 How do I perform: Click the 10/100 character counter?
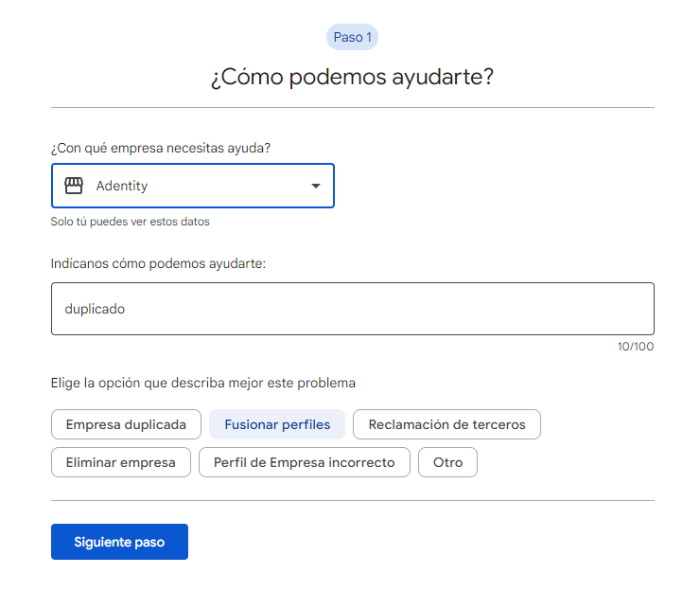(635, 347)
